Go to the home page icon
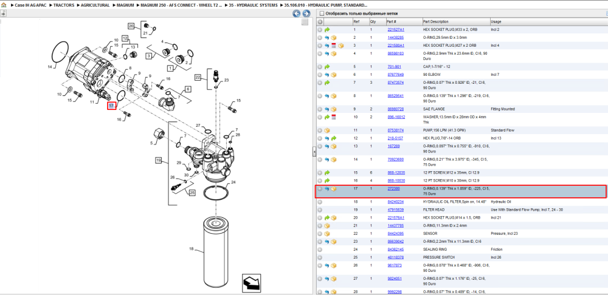608x295 pixels. [x=4, y=5]
